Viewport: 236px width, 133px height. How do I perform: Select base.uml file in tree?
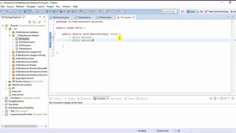(17, 91)
